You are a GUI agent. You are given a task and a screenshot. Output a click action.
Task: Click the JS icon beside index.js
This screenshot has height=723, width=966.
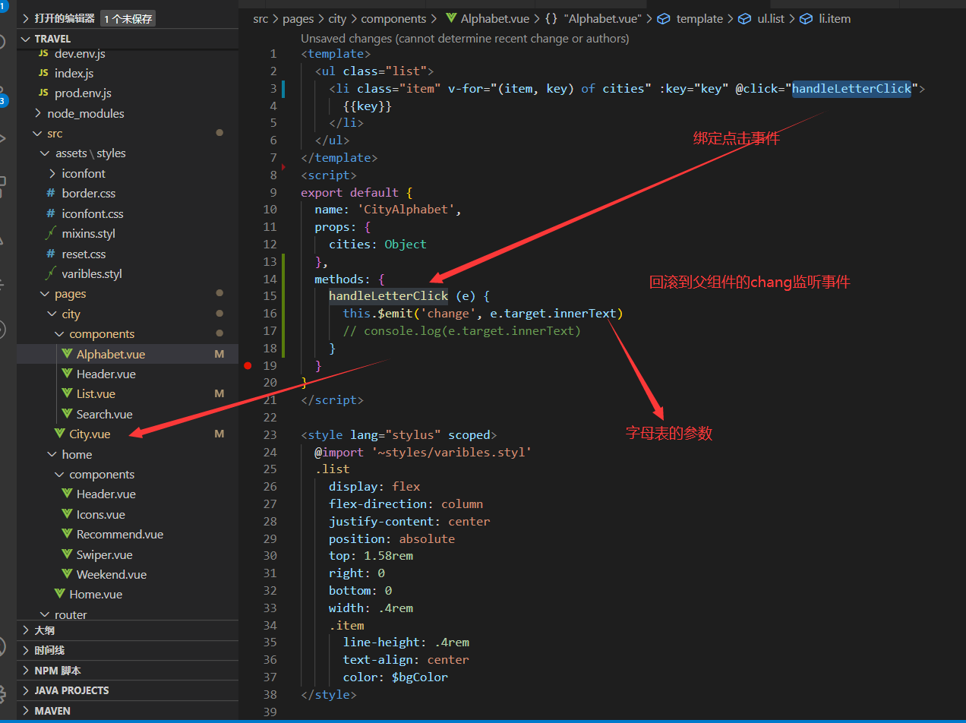[43, 74]
